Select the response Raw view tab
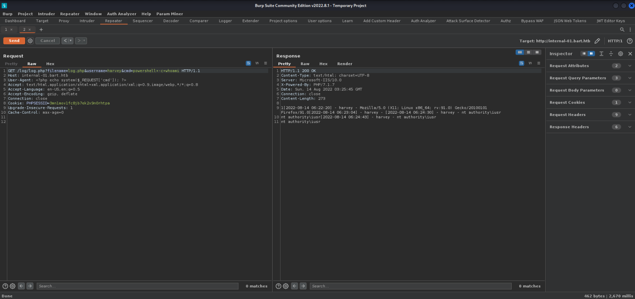 point(305,64)
